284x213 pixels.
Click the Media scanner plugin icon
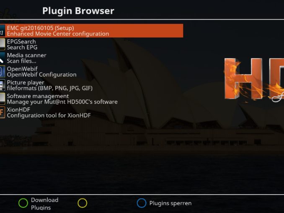pyautogui.click(x=3, y=58)
